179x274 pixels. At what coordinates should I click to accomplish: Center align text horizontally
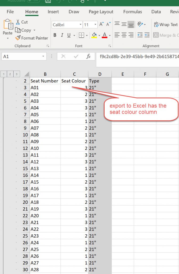124,35
